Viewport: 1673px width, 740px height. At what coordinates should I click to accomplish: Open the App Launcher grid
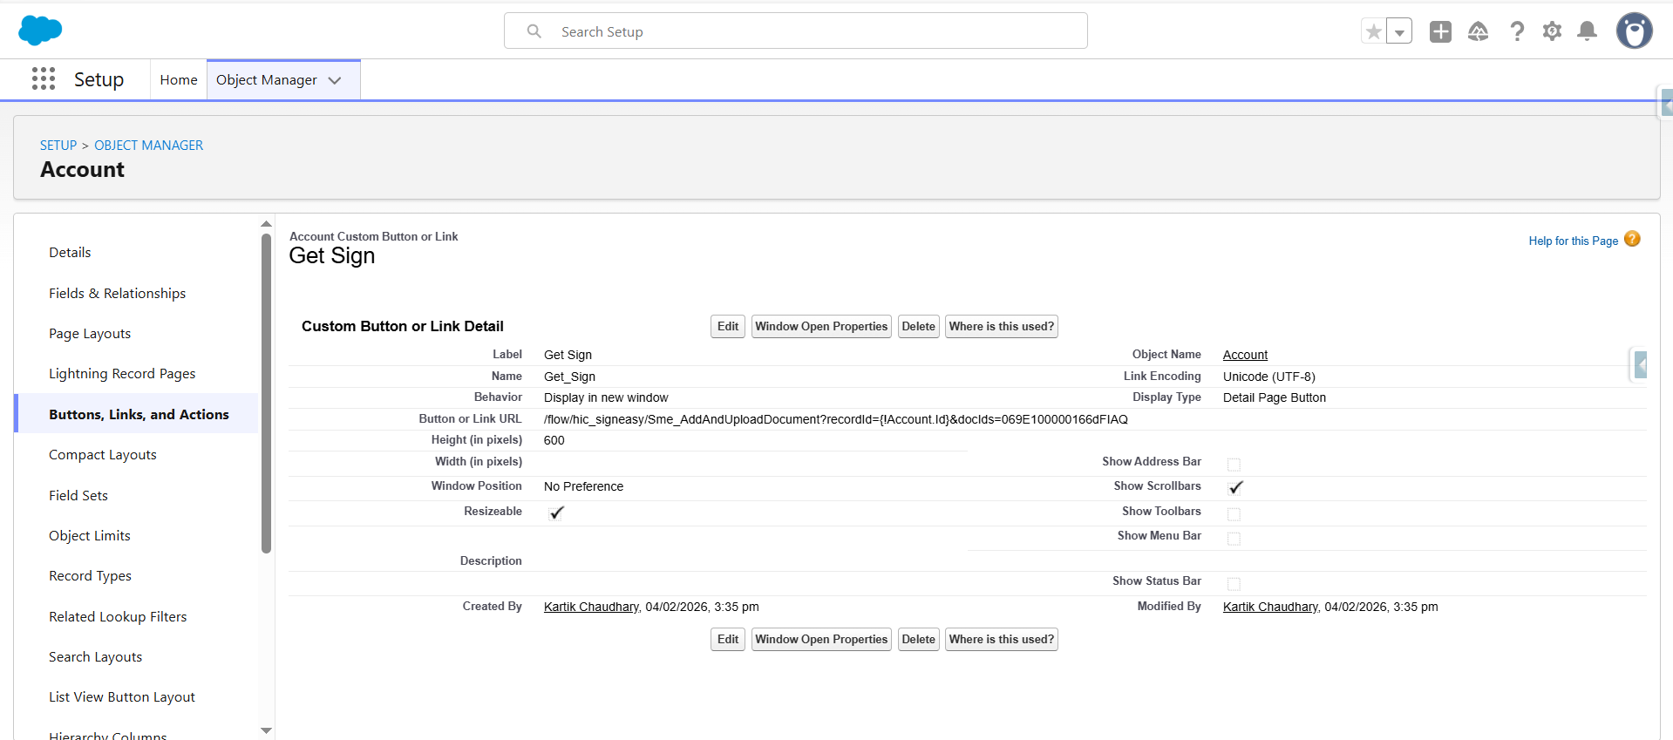click(44, 79)
